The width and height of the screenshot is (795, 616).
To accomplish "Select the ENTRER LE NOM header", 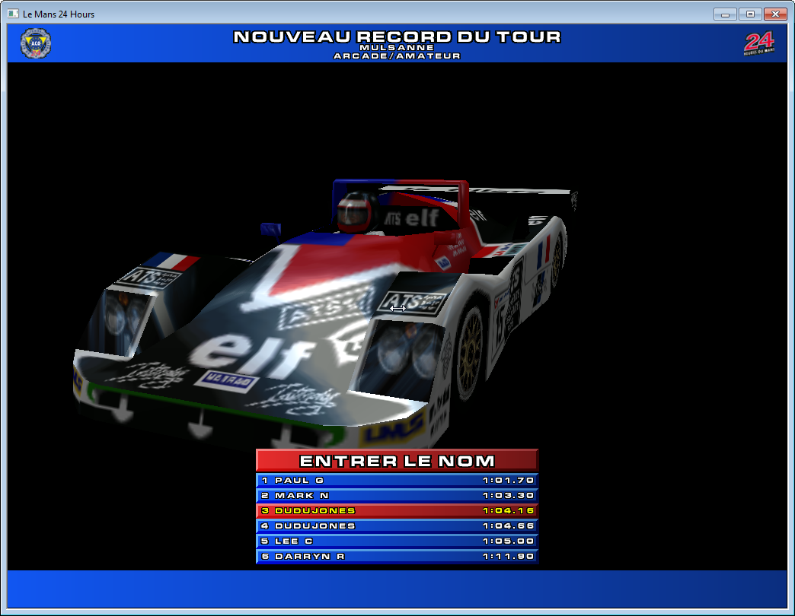I will coord(397,461).
